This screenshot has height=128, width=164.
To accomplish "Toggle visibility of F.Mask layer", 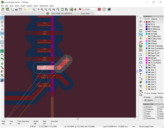I will click(x=149, y=41).
